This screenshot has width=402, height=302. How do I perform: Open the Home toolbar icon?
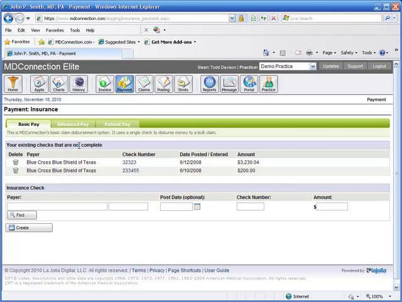pyautogui.click(x=13, y=84)
